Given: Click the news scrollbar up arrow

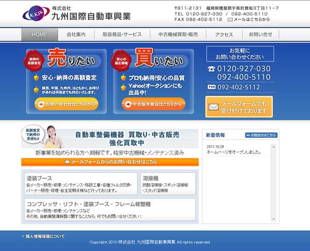Looking at the screenshot, I should click(x=274, y=147).
